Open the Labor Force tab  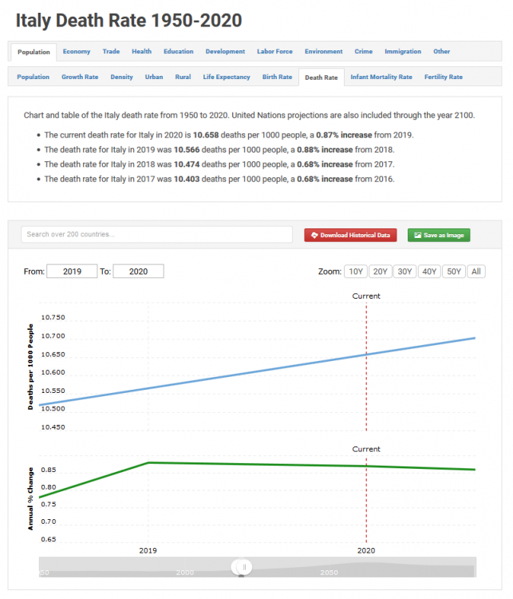tap(274, 52)
